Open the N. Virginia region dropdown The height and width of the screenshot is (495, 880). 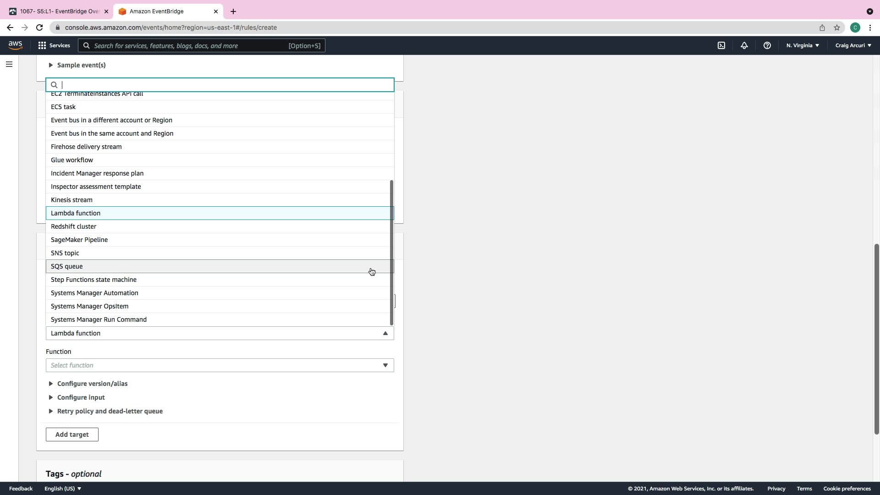coord(803,45)
